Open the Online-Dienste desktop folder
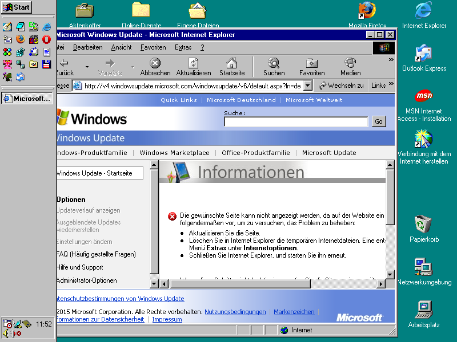This screenshot has height=342, width=457. coord(141,15)
